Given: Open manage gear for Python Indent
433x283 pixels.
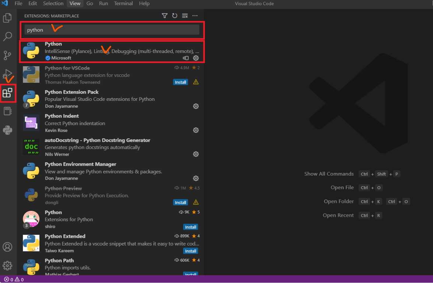Looking at the screenshot, I should pyautogui.click(x=196, y=130).
